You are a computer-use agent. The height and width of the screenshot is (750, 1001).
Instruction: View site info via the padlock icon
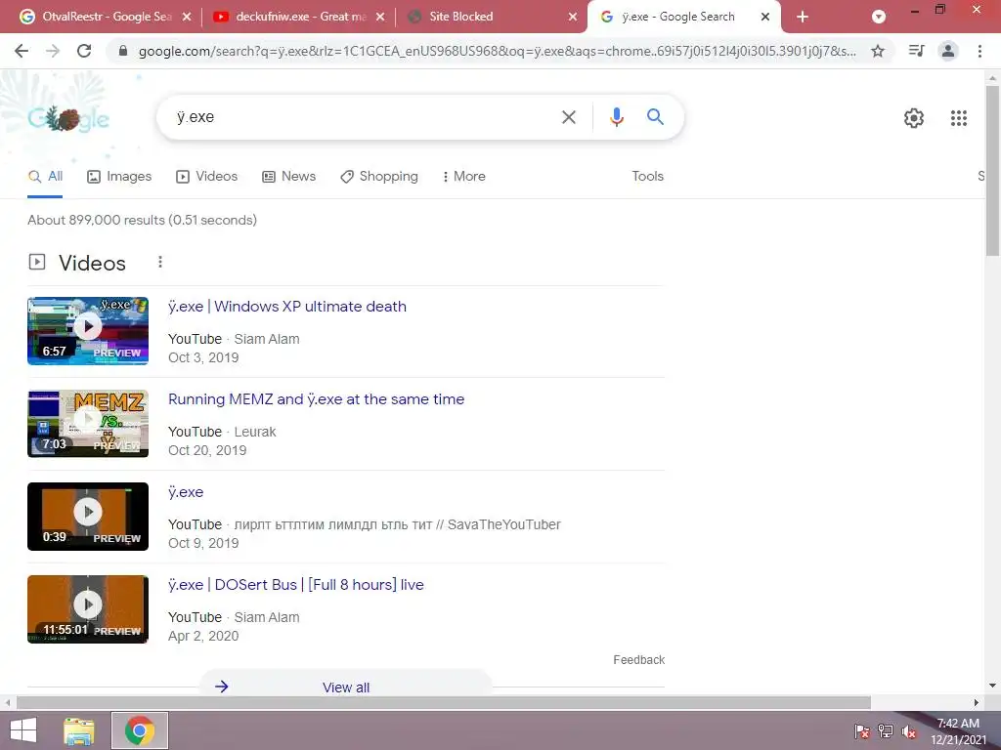tap(123, 51)
